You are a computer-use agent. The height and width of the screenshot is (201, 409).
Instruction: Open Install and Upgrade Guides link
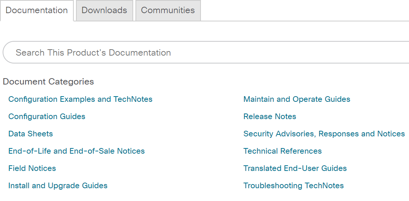(x=58, y=186)
